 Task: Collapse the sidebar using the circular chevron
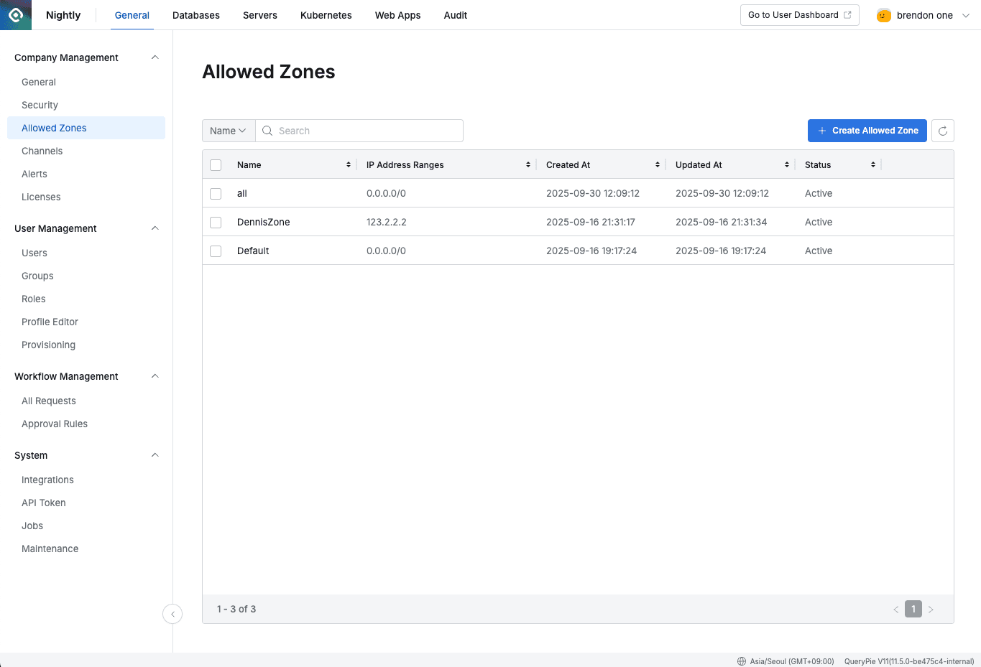pos(172,614)
